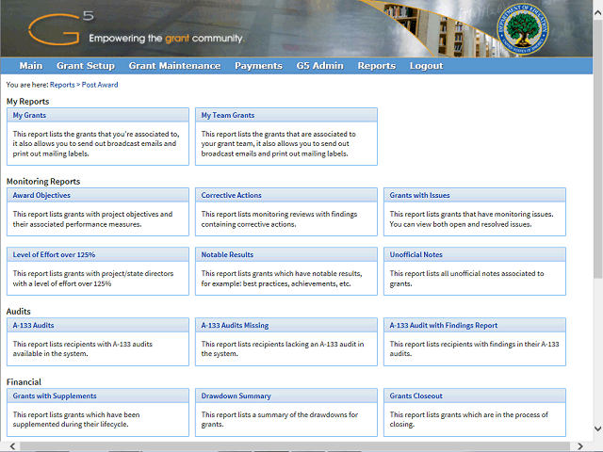Open the A-133 Audits report
This screenshot has width=603, height=452.
click(34, 326)
